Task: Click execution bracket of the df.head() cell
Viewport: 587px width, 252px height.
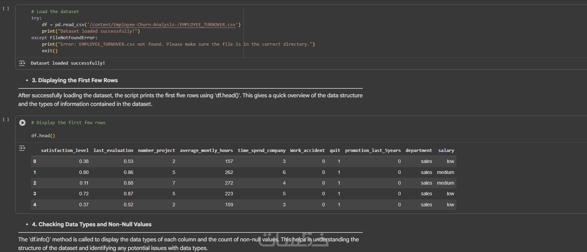Action: 6,120
